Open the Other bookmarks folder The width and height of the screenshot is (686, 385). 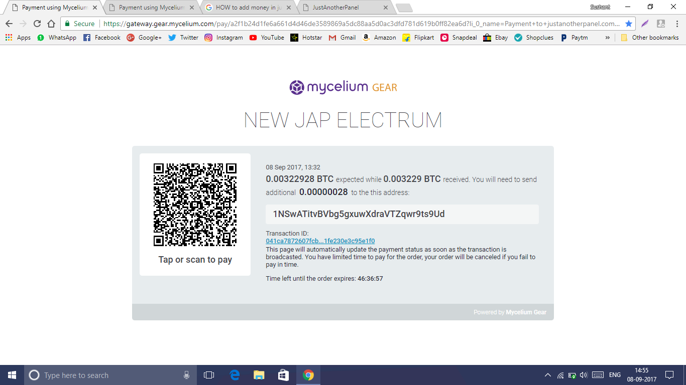tap(649, 38)
